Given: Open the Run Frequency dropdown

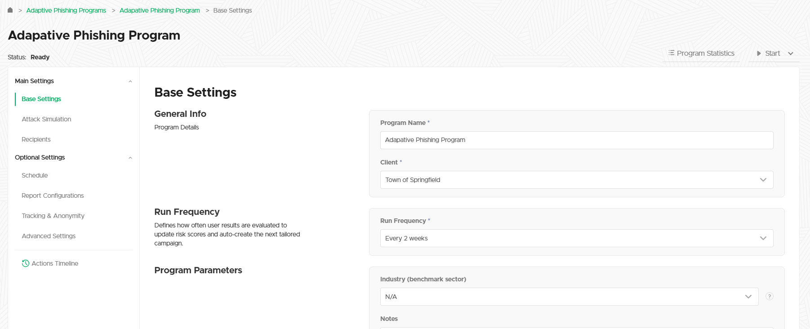Looking at the screenshot, I should [x=576, y=238].
